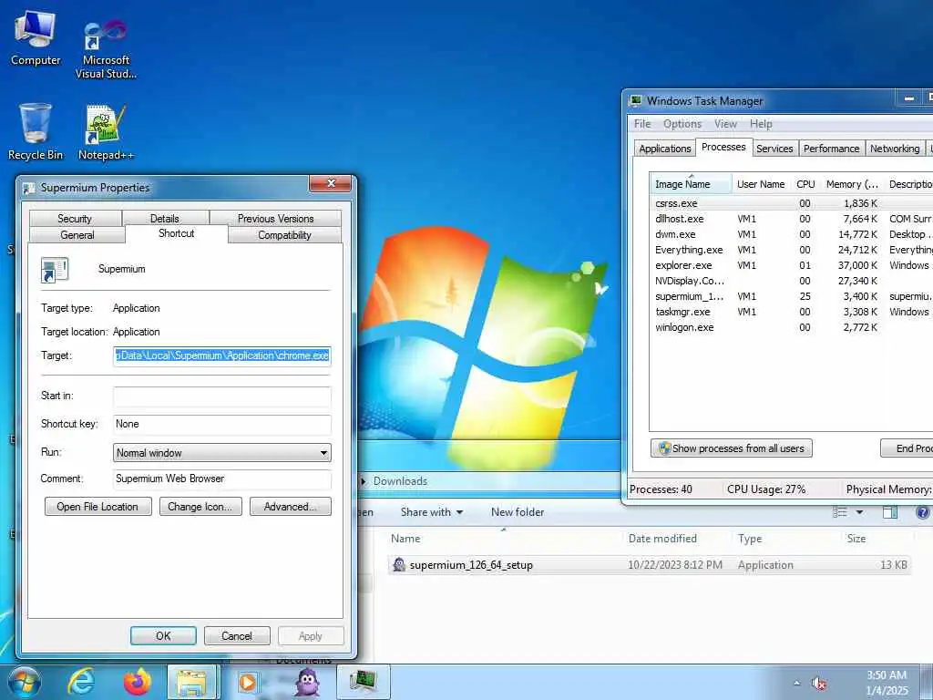Click the Shortcut key field
Screen dimensions: 933x700
click(222, 425)
